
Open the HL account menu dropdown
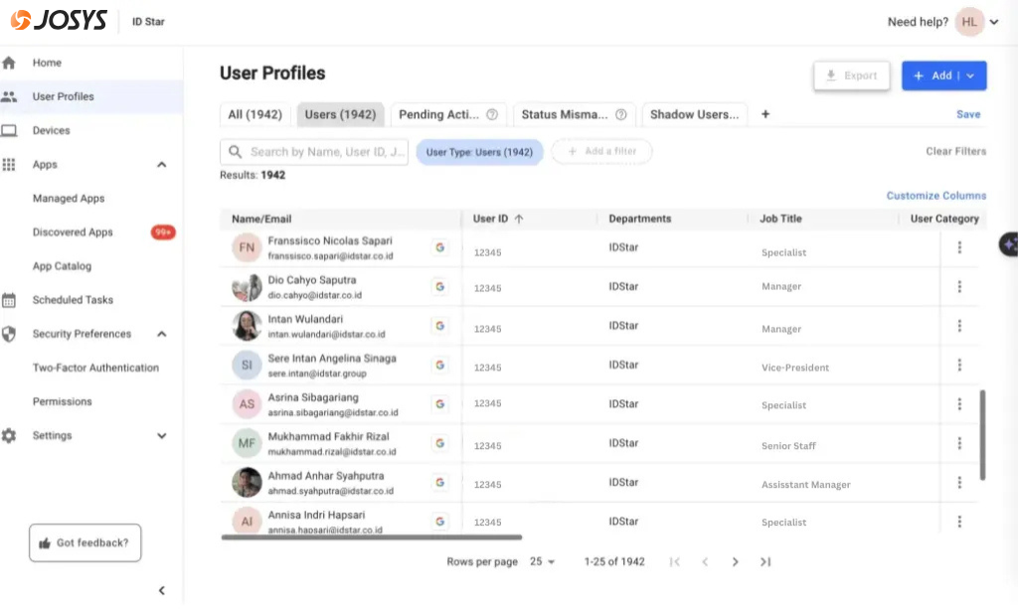coord(994,22)
